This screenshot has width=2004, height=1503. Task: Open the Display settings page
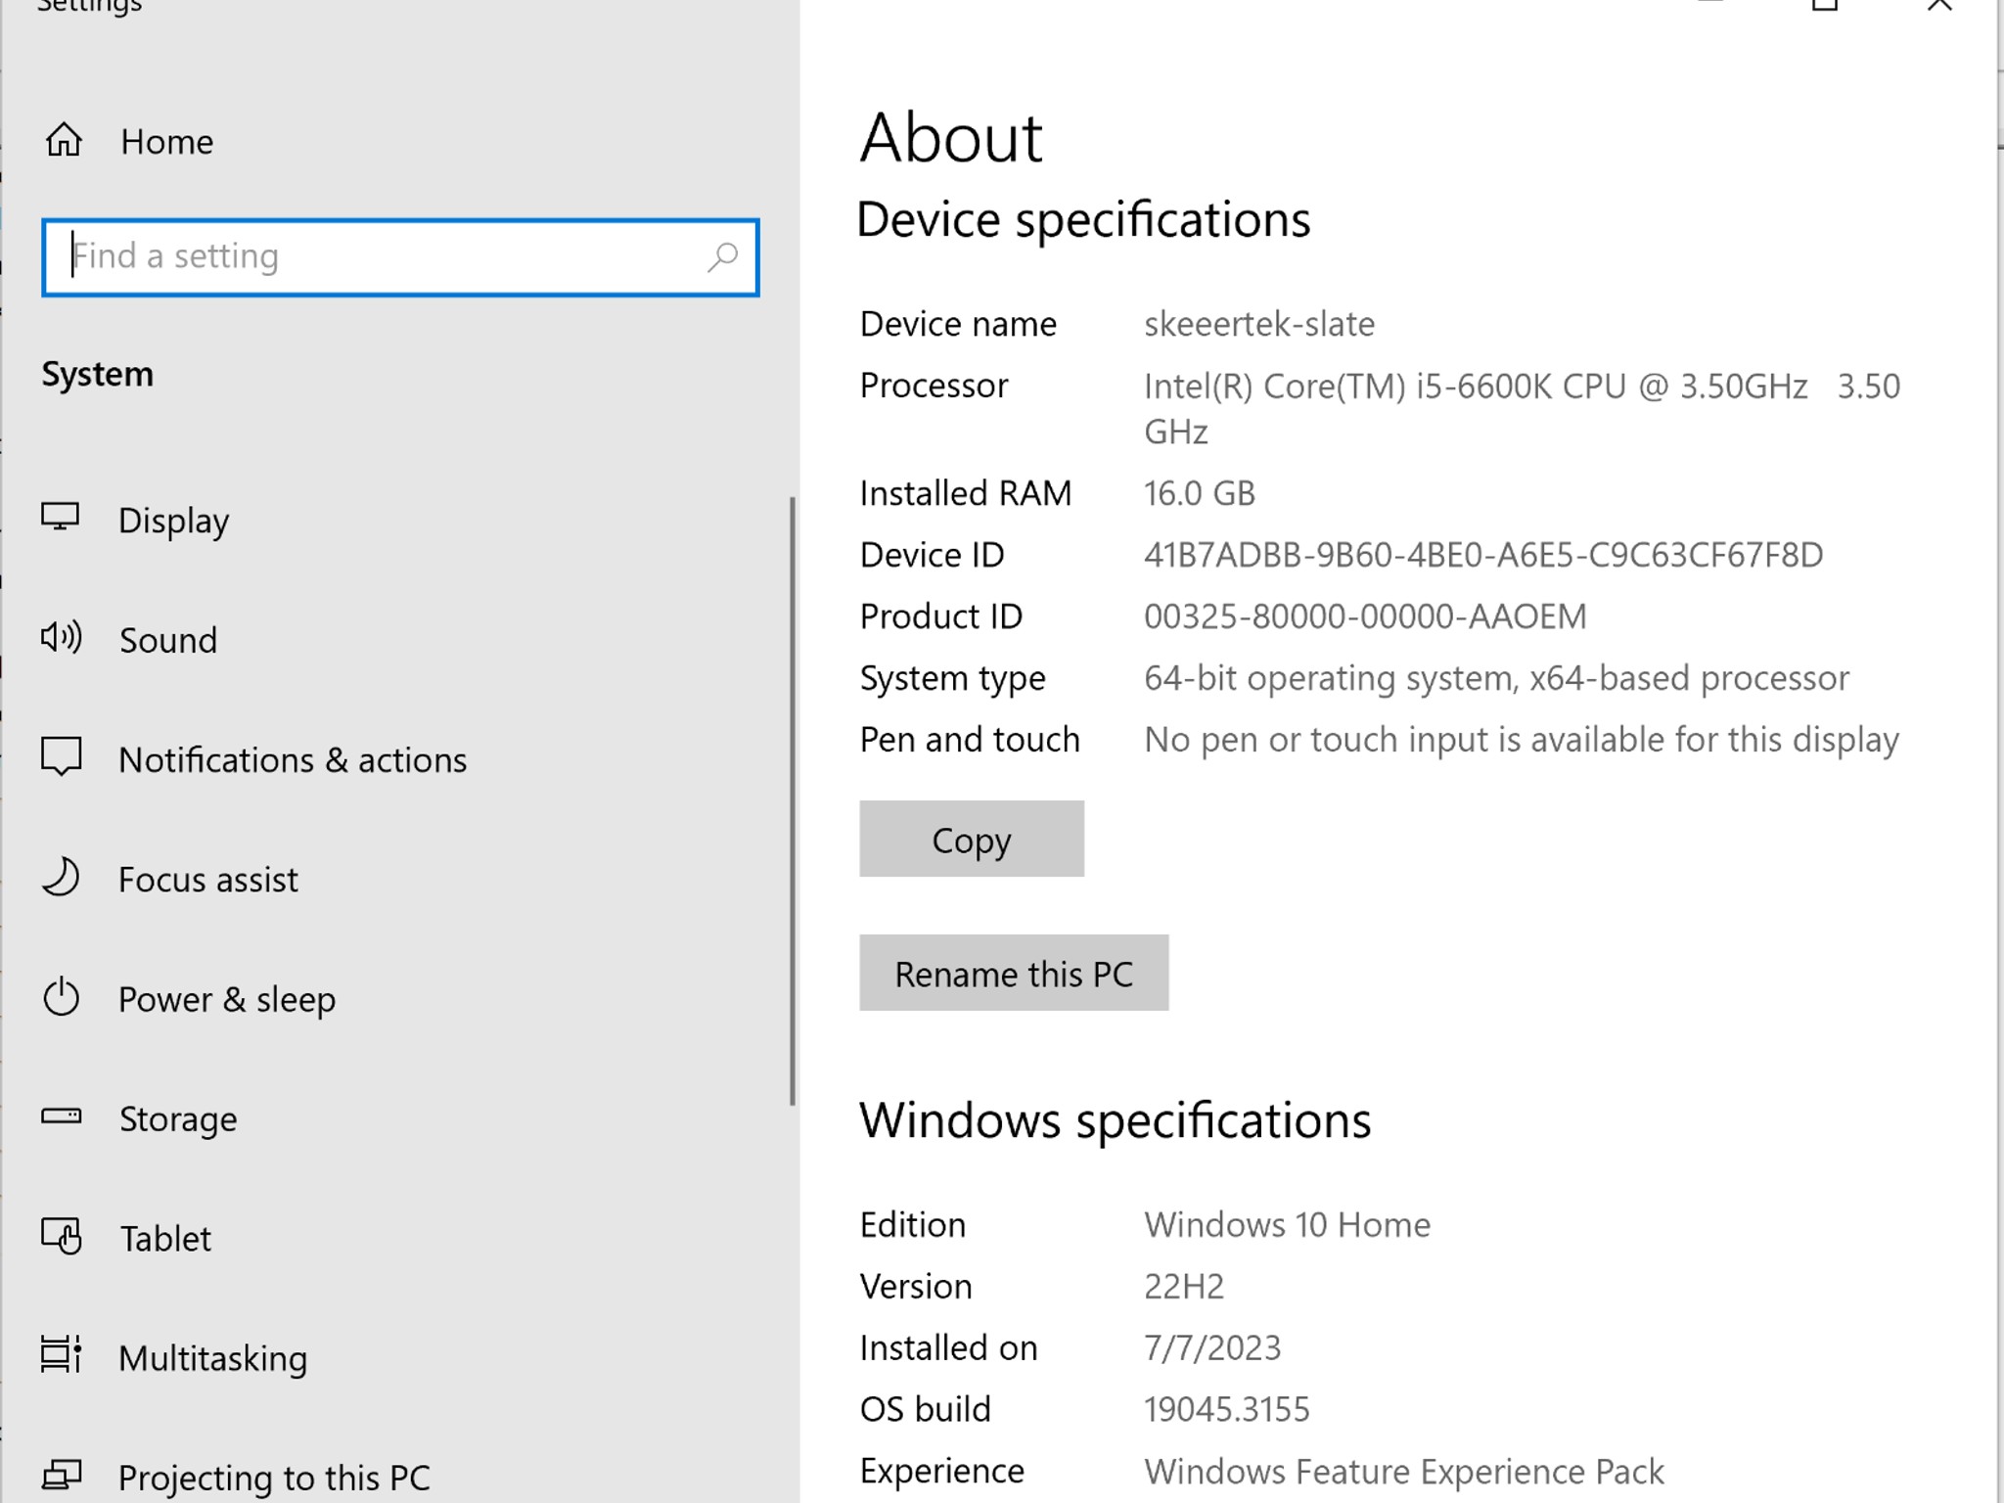coord(174,521)
